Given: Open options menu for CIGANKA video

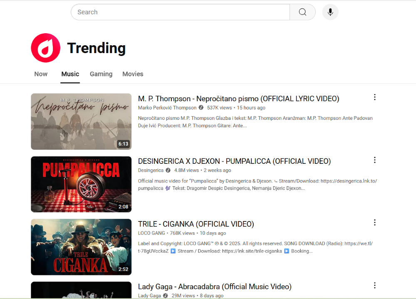Looking at the screenshot, I should 375,223.
